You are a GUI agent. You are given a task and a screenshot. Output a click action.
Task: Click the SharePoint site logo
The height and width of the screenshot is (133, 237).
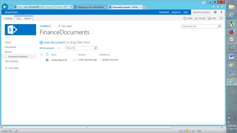click(20, 30)
